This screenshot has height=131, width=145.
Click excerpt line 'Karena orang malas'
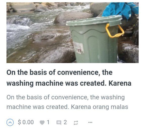[x=99, y=107]
